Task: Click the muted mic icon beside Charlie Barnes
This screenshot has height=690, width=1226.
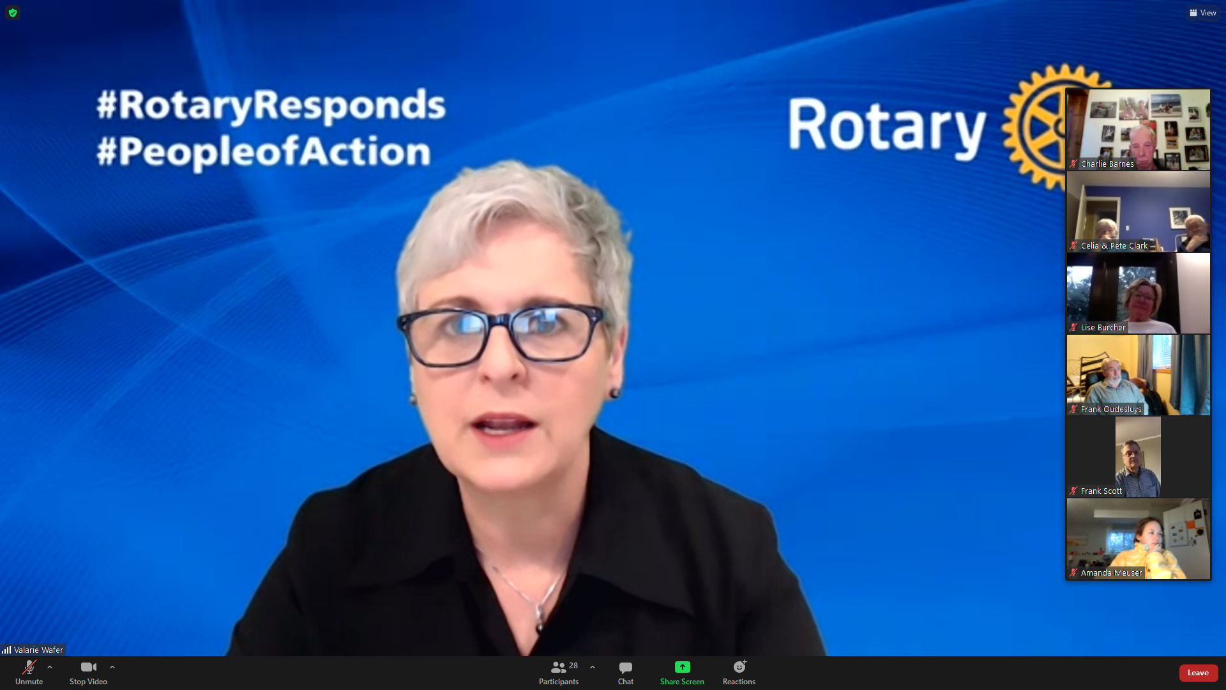Action: click(1073, 164)
